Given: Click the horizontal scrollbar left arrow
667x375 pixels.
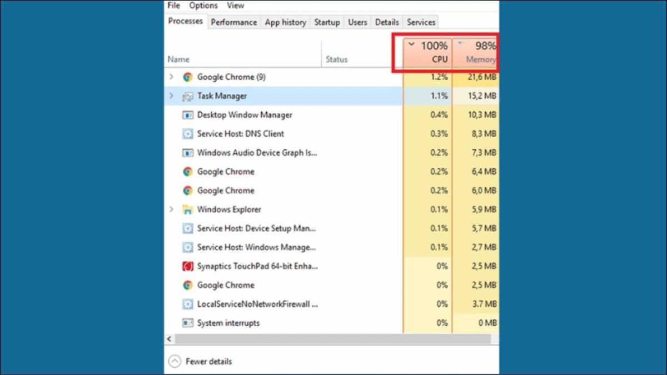Looking at the screenshot, I should (x=169, y=338).
